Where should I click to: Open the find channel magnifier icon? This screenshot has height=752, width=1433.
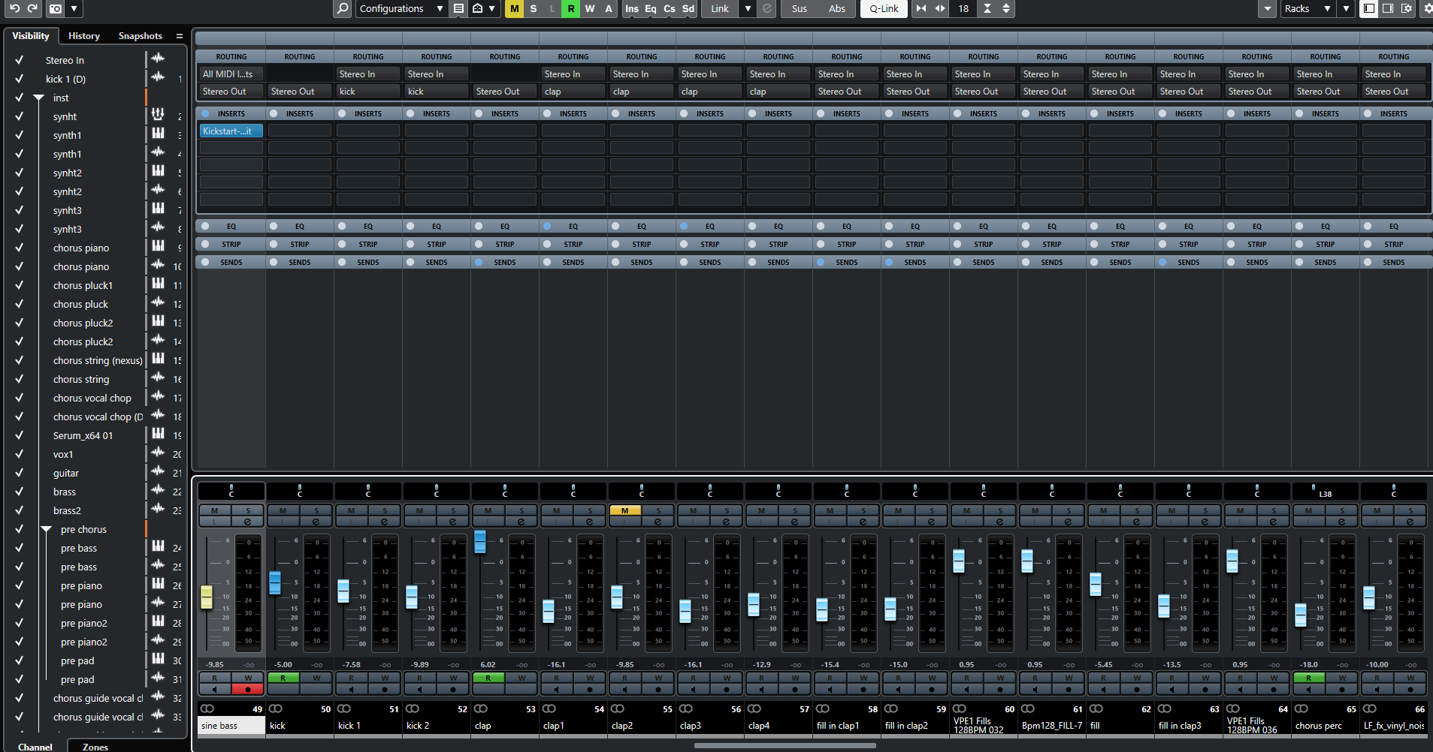pos(343,8)
